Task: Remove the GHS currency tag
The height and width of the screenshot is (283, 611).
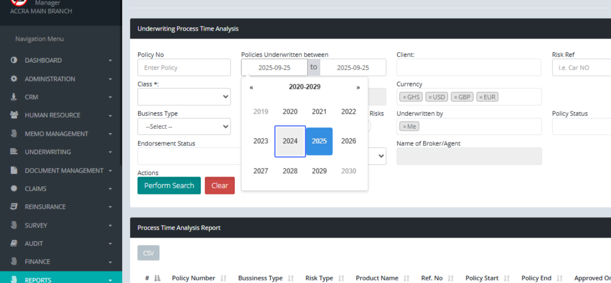Action: [404, 97]
